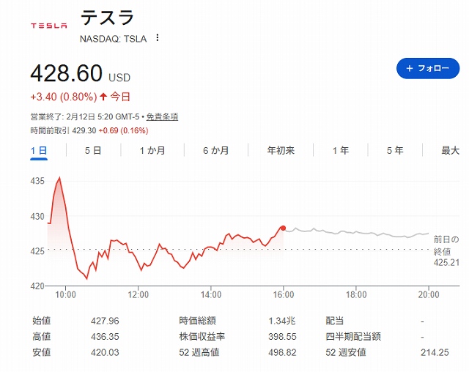Switch to the 1年 chart tab
Viewport: 469px width, 372px height.
click(x=341, y=150)
